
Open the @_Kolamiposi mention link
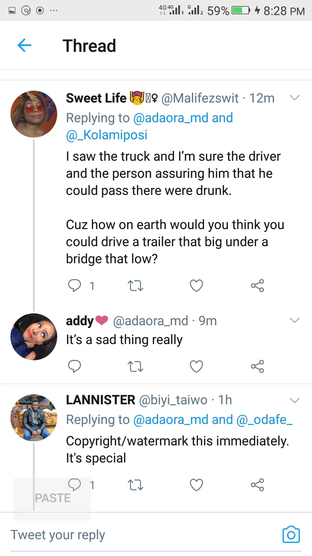click(x=107, y=135)
